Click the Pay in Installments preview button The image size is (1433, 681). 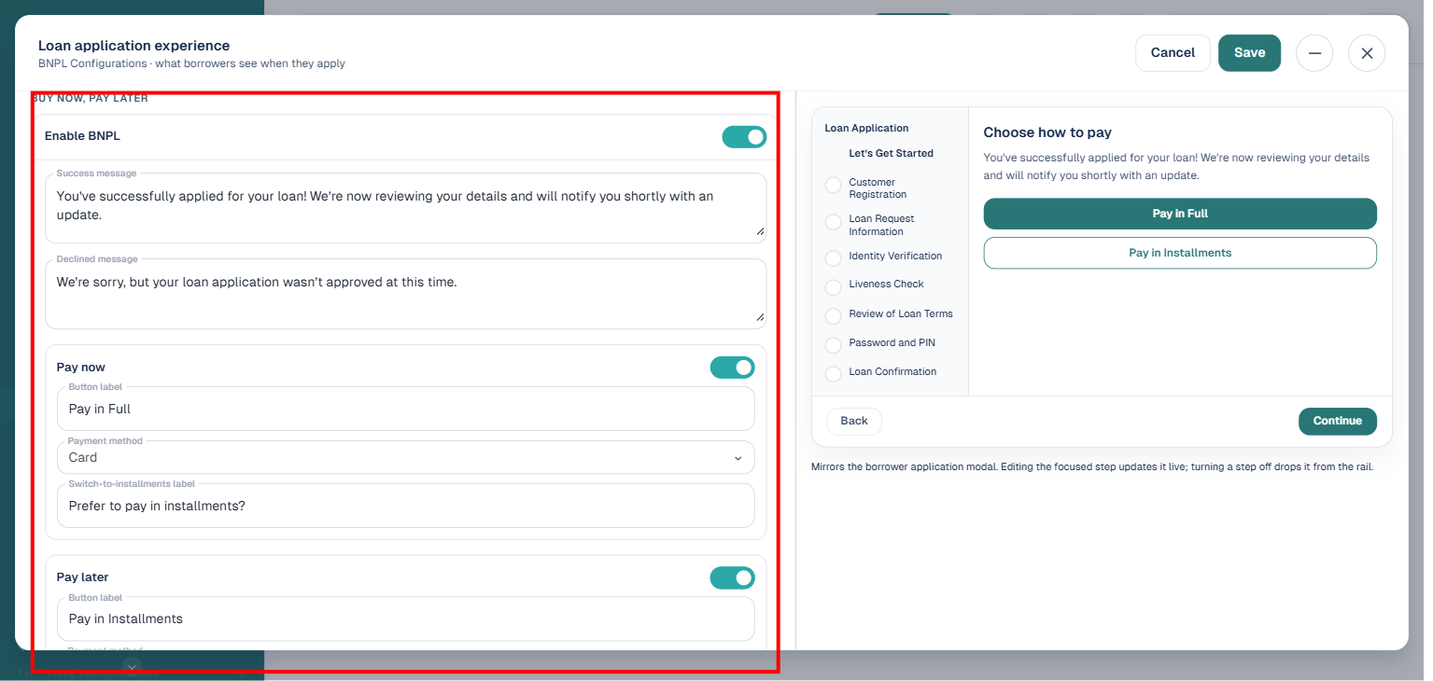click(1180, 253)
